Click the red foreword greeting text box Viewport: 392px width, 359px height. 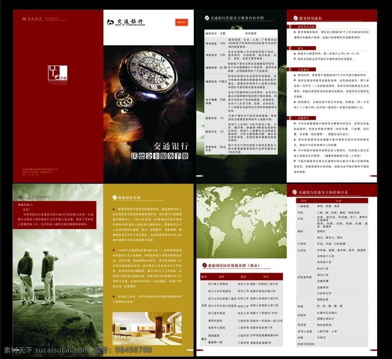coord(54,215)
